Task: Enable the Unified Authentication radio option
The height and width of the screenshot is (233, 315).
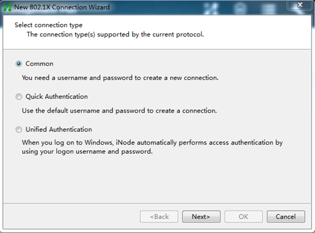Action: pos(19,130)
